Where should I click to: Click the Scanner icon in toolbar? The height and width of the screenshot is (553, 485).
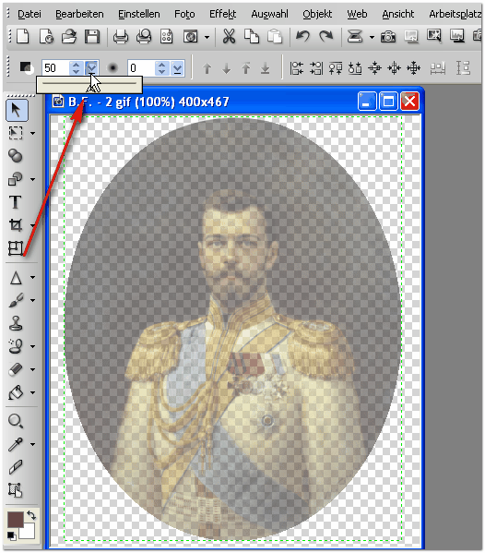[x=355, y=37]
